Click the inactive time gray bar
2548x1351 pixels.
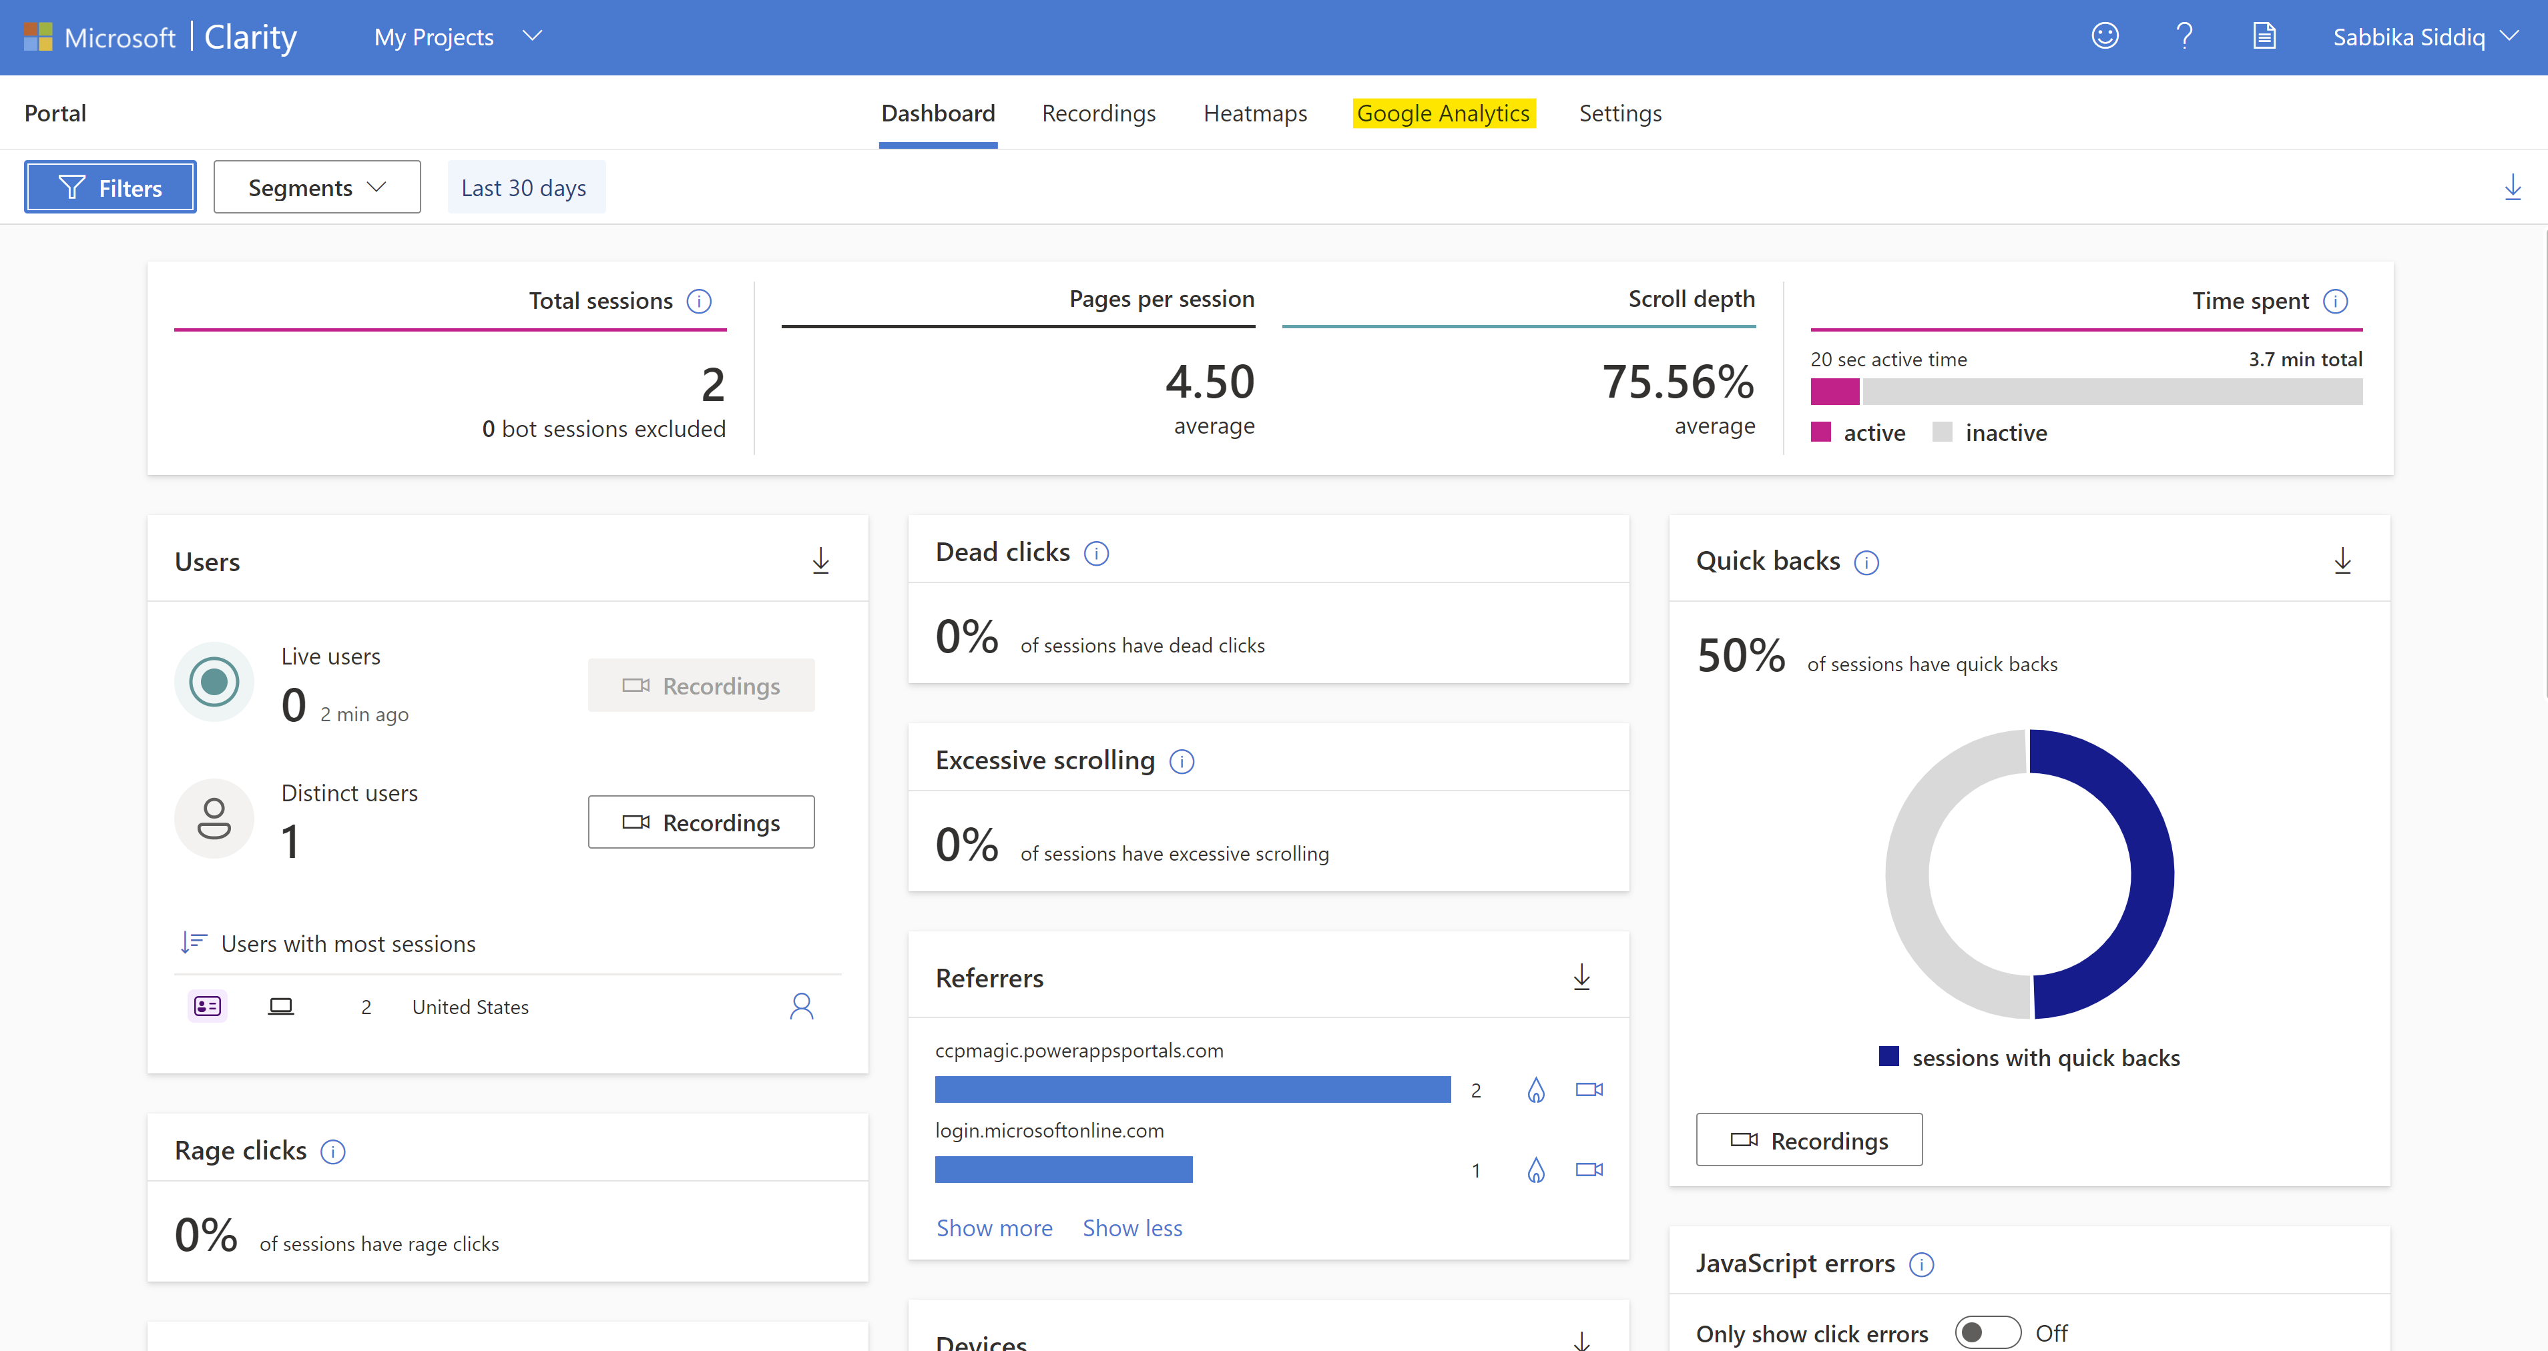pyautogui.click(x=2112, y=392)
